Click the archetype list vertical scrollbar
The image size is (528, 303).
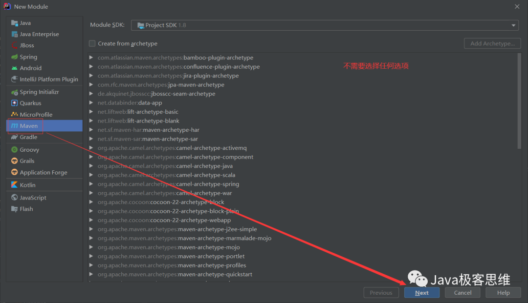(519, 101)
